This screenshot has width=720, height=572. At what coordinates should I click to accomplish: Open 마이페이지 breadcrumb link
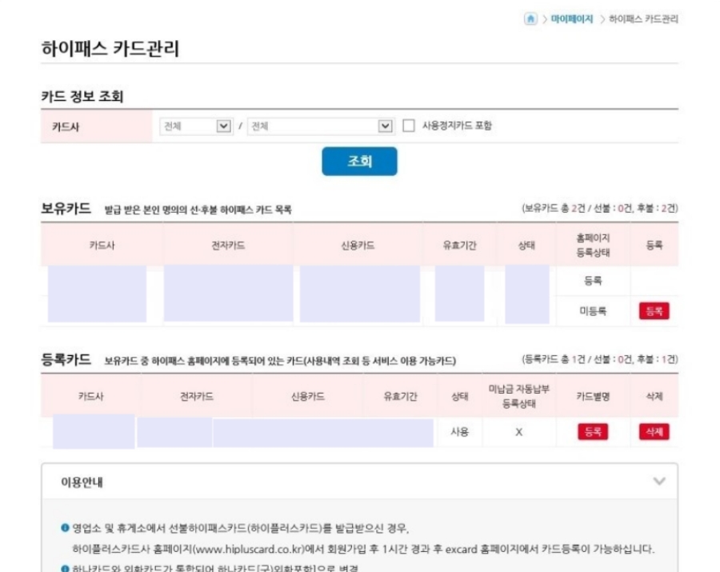pos(572,19)
